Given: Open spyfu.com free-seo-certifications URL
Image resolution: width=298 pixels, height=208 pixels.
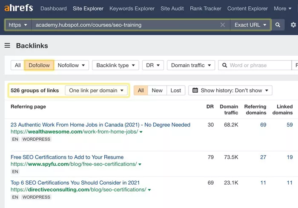Looking at the screenshot, I should 74,164.
